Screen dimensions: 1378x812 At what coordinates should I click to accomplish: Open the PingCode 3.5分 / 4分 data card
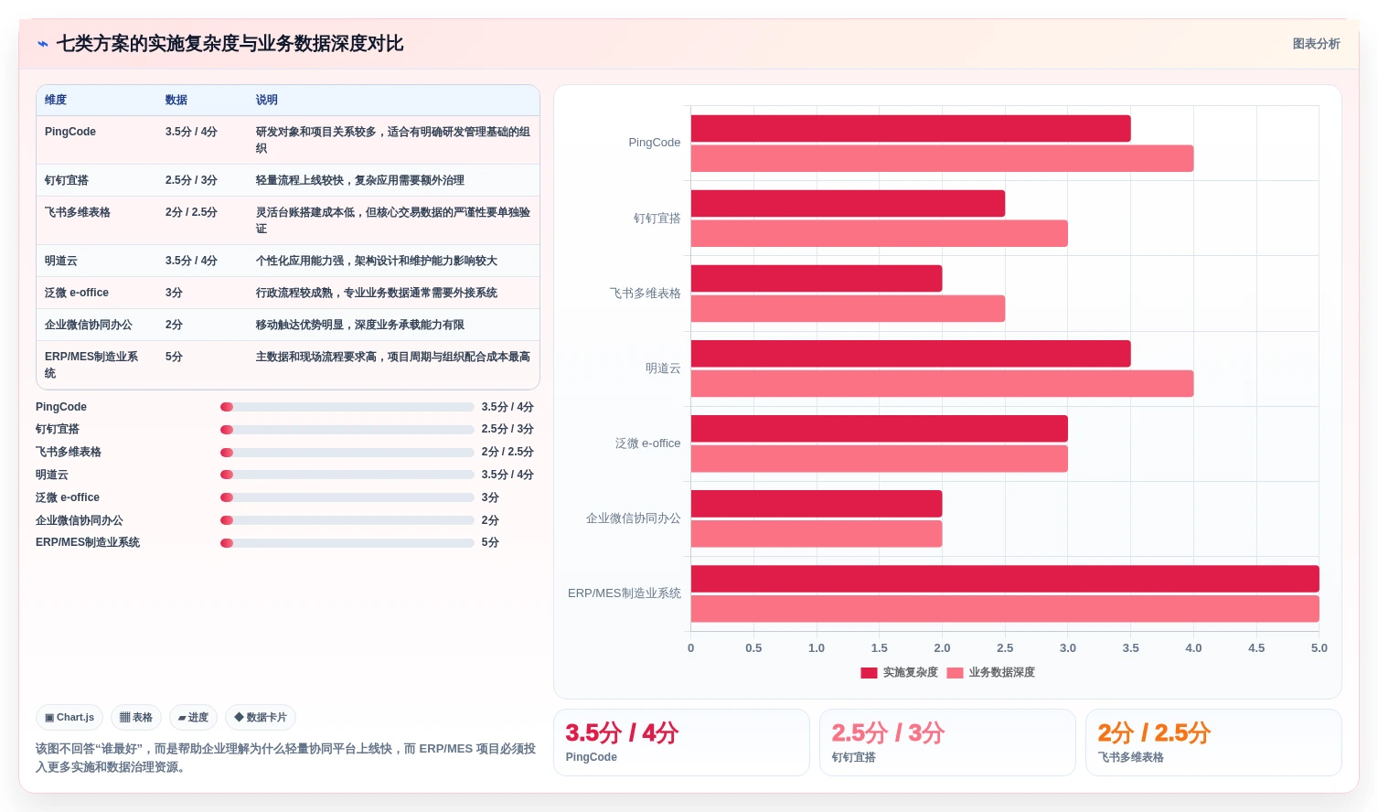681,743
